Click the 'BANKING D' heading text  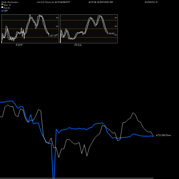pyautogui.click(x=151, y=2)
